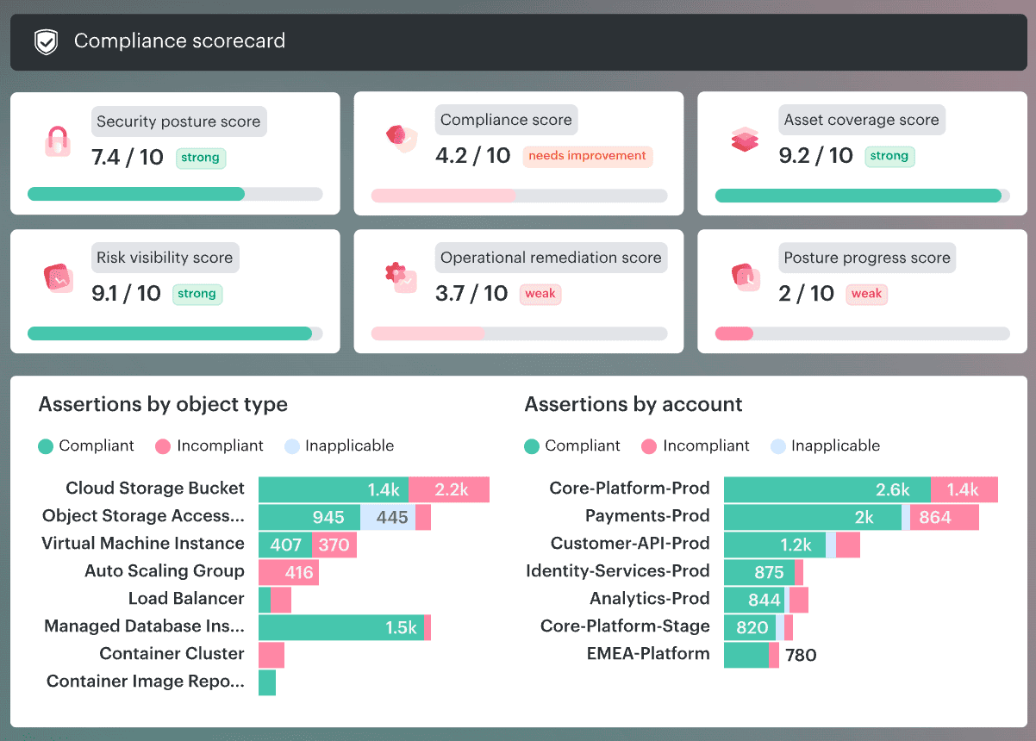Open the Operational remediation score label
This screenshot has height=741, width=1036.
(551, 258)
